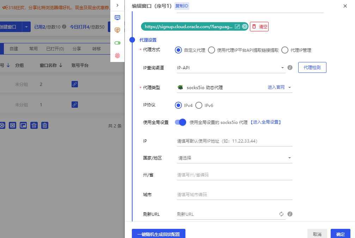Open 【进入全局设置】 link
This screenshot has width=355, height=238.
point(265,122)
